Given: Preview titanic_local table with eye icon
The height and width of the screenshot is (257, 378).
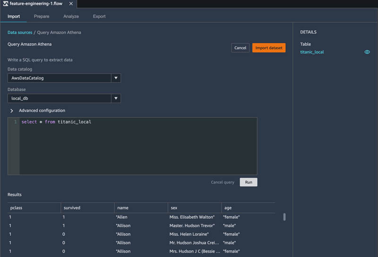Looking at the screenshot, I should (x=367, y=52).
